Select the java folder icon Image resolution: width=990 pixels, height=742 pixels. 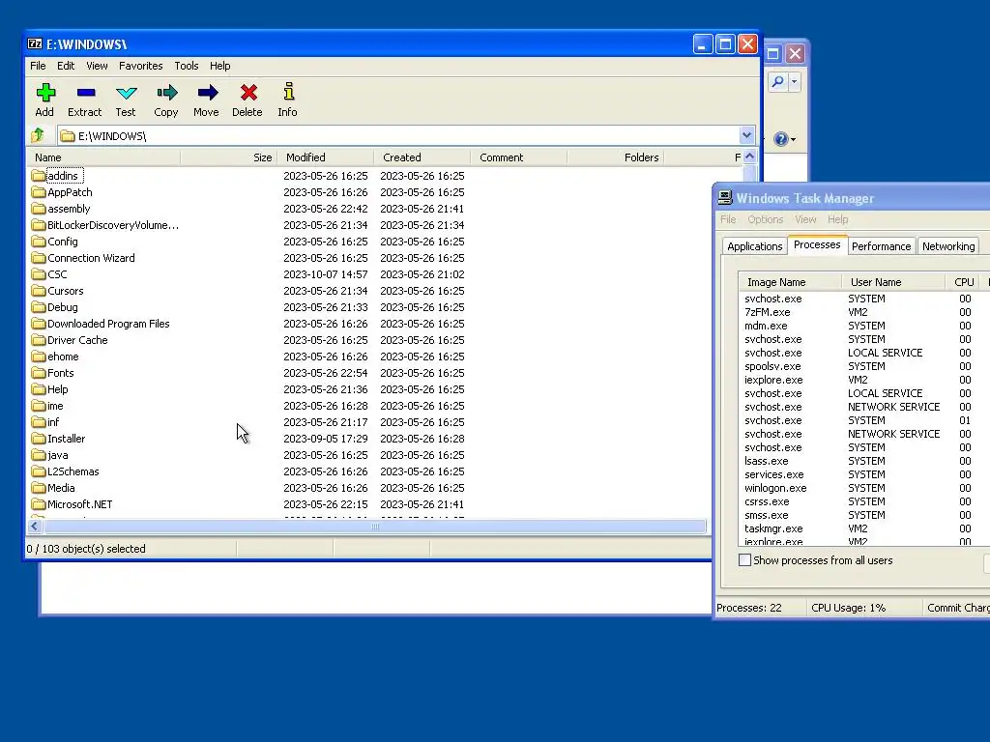tap(39, 454)
